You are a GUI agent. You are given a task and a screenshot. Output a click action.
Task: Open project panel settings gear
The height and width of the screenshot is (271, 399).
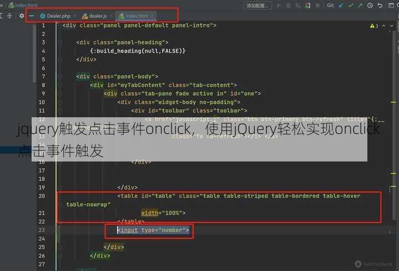pos(22,16)
